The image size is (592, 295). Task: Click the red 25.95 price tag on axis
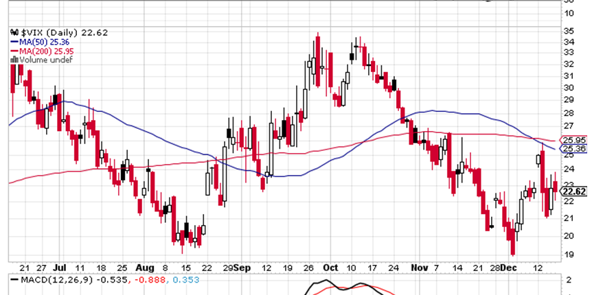(576, 140)
